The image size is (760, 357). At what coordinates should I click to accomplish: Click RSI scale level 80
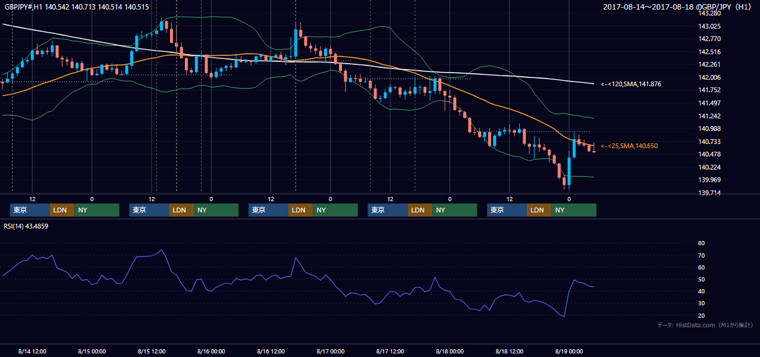[x=701, y=243]
